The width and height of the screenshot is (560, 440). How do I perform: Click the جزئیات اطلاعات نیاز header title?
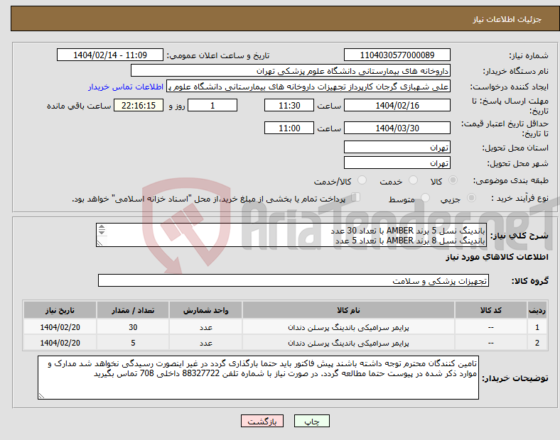pos(507,19)
